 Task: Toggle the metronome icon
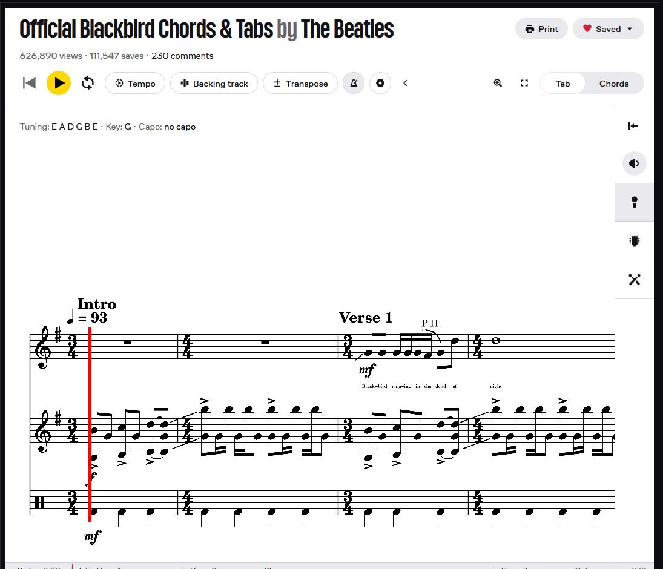(x=354, y=84)
